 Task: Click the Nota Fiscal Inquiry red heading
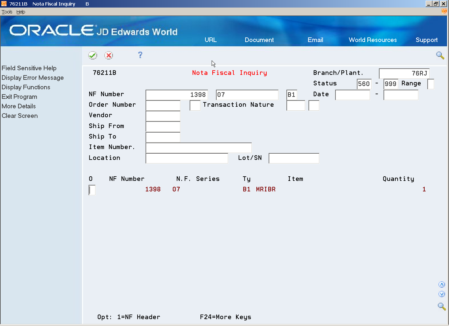coord(230,73)
